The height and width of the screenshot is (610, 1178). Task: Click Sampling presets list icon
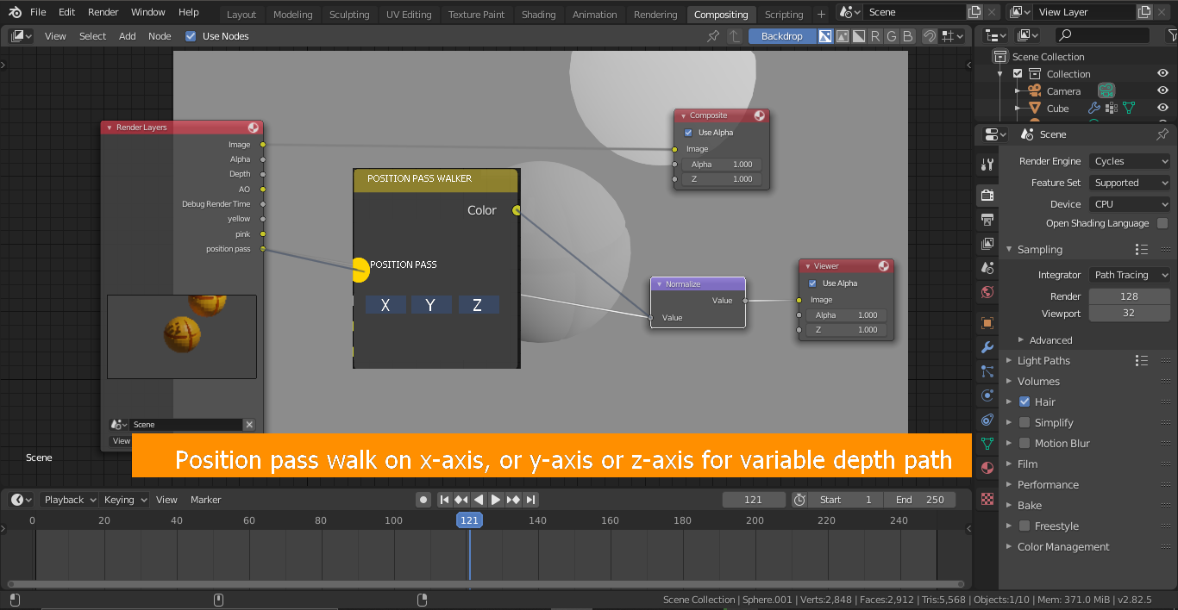(1142, 250)
